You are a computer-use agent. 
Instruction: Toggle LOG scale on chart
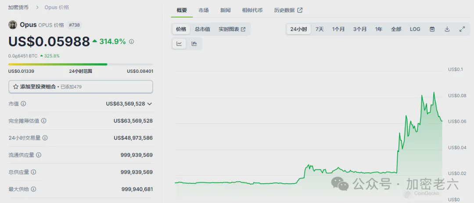[x=415, y=29]
